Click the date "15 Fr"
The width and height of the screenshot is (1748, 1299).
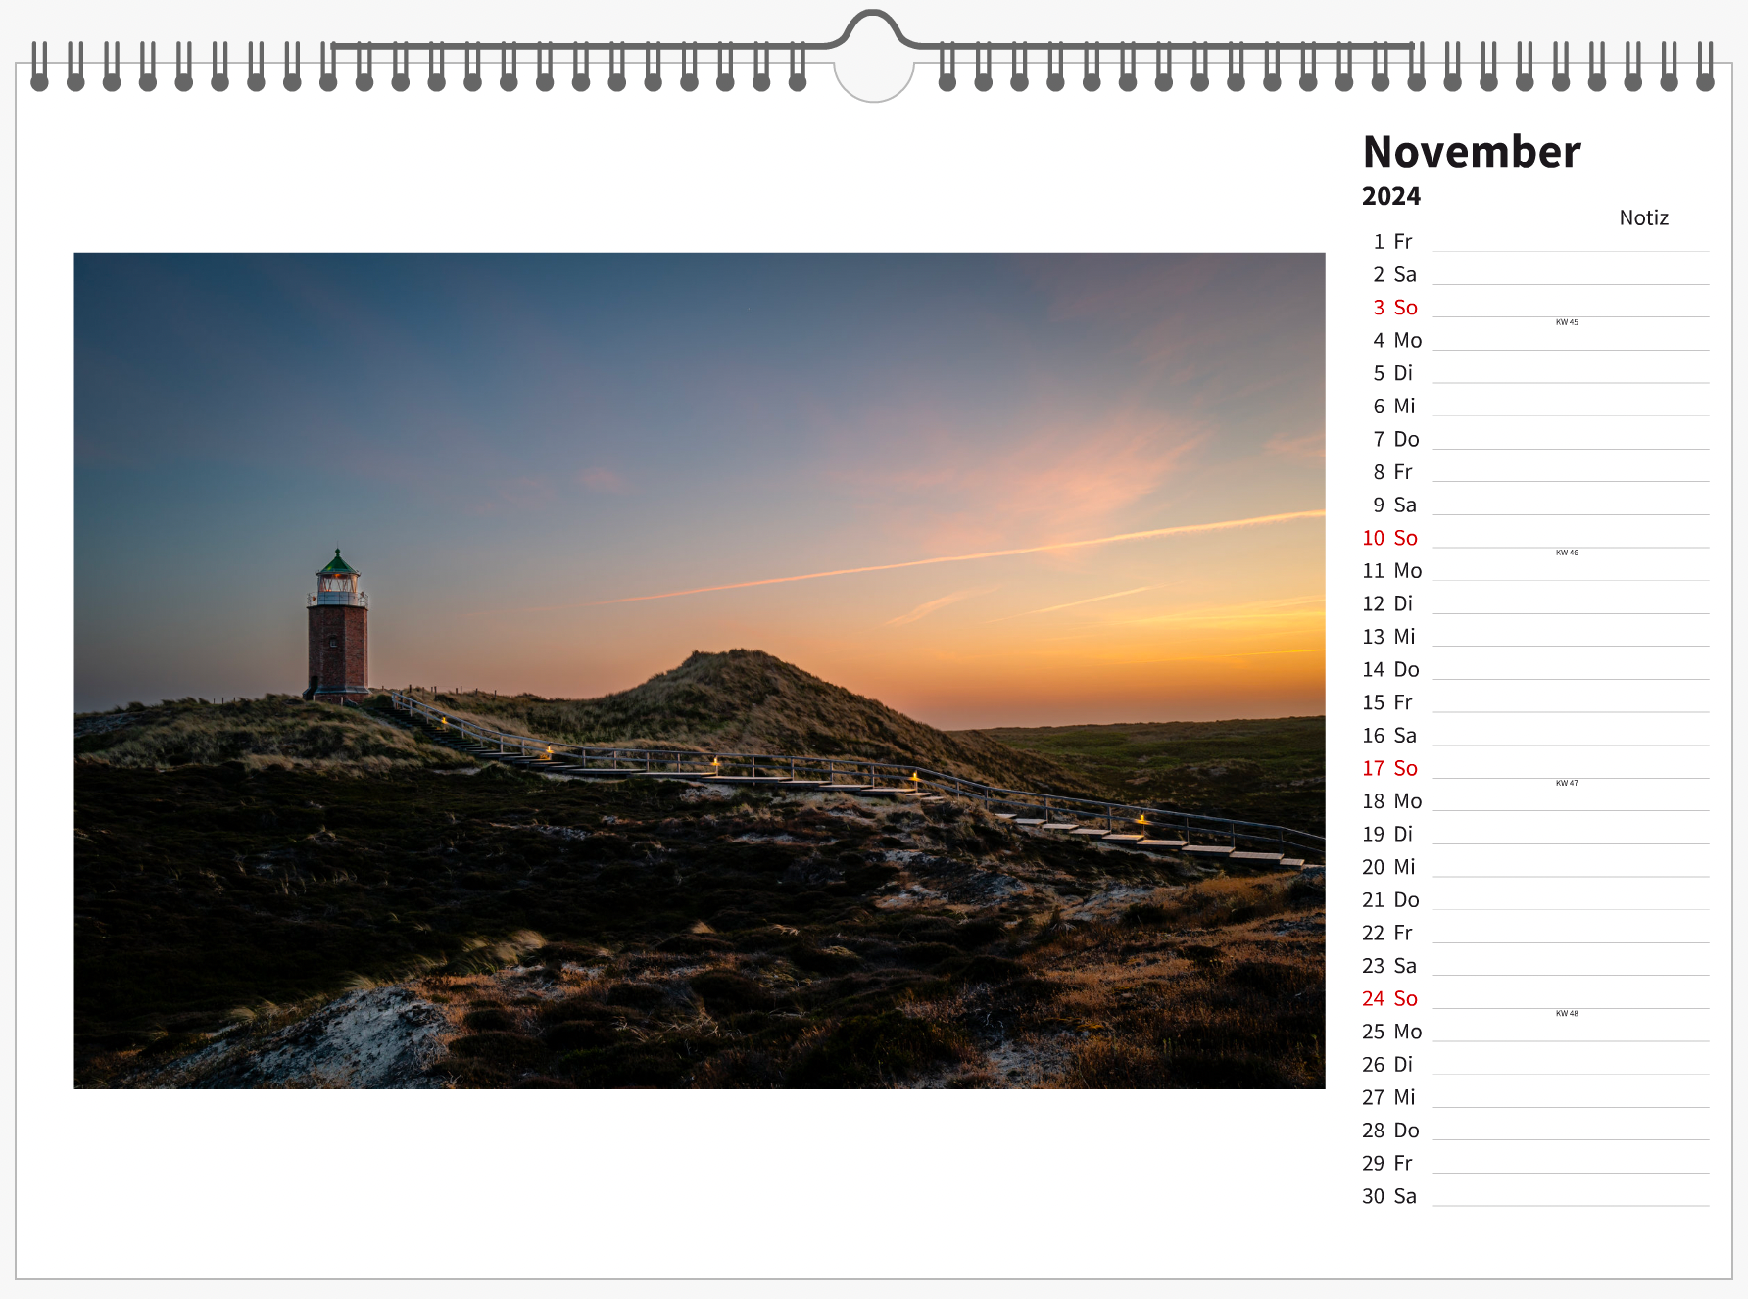pyautogui.click(x=1387, y=702)
